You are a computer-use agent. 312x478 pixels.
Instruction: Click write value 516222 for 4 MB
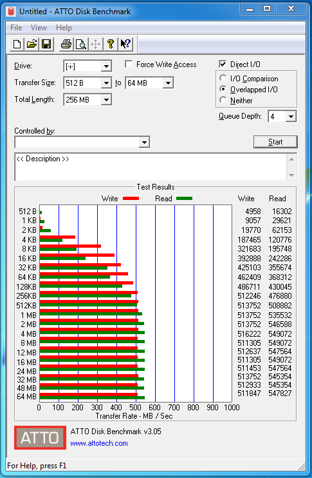[249, 334]
